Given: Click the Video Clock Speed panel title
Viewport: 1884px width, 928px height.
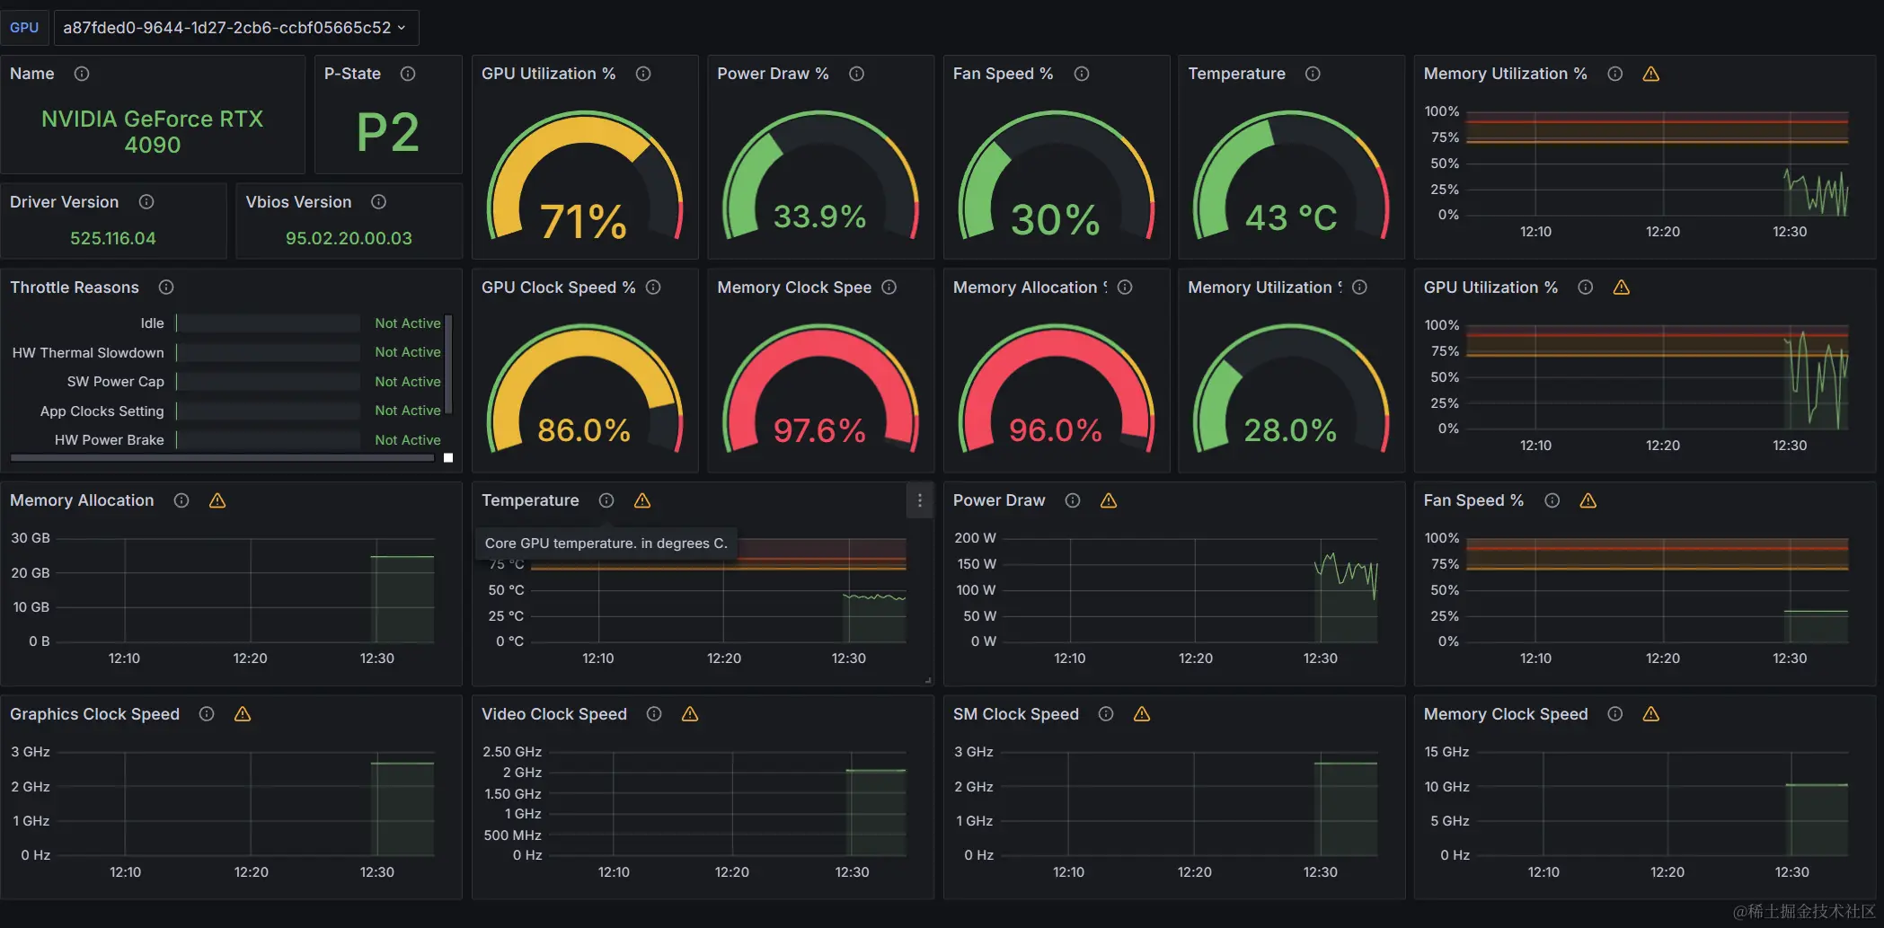Looking at the screenshot, I should point(554,714).
